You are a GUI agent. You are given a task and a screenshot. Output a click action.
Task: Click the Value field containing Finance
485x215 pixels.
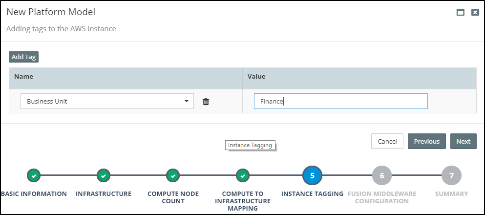(340, 102)
